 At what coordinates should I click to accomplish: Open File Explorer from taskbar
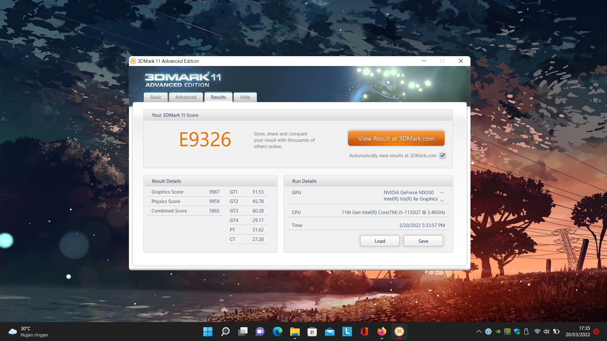[295, 332]
